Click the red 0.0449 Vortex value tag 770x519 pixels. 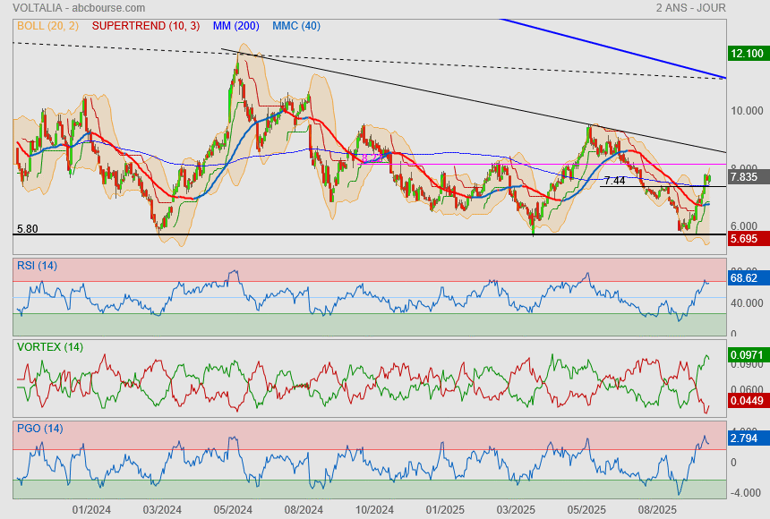tap(747, 401)
